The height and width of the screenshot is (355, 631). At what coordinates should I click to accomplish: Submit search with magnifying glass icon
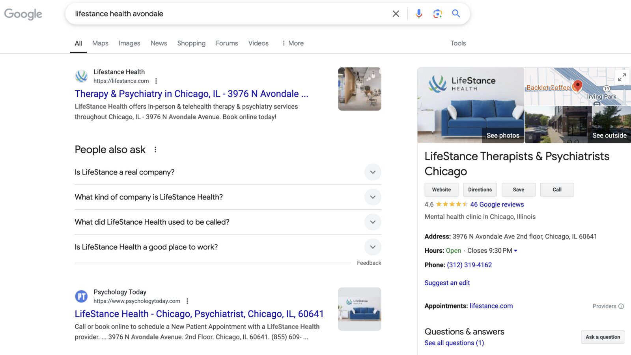[x=456, y=14]
